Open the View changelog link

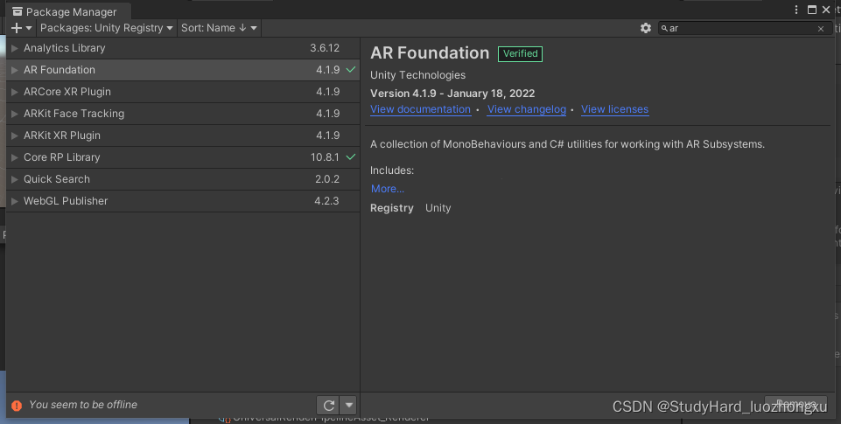click(527, 109)
